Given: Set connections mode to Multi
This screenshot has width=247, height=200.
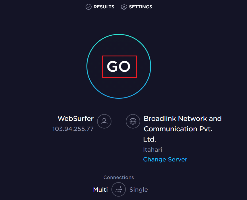Looking at the screenshot, I should coord(100,189).
